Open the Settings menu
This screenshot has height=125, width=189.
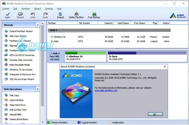pyautogui.click(x=49, y=9)
